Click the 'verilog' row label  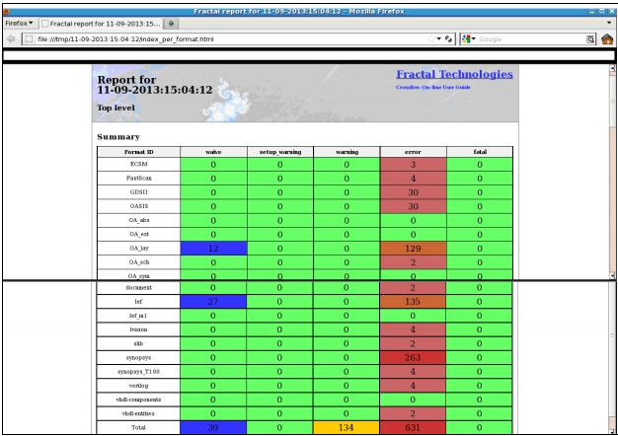click(138, 386)
